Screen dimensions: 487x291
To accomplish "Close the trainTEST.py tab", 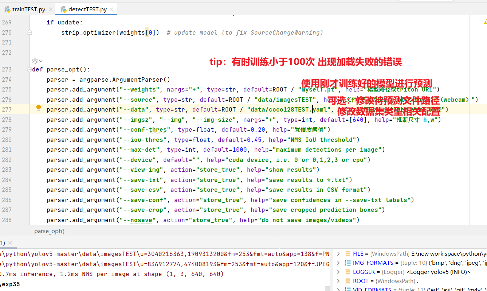I will click(50, 9).
